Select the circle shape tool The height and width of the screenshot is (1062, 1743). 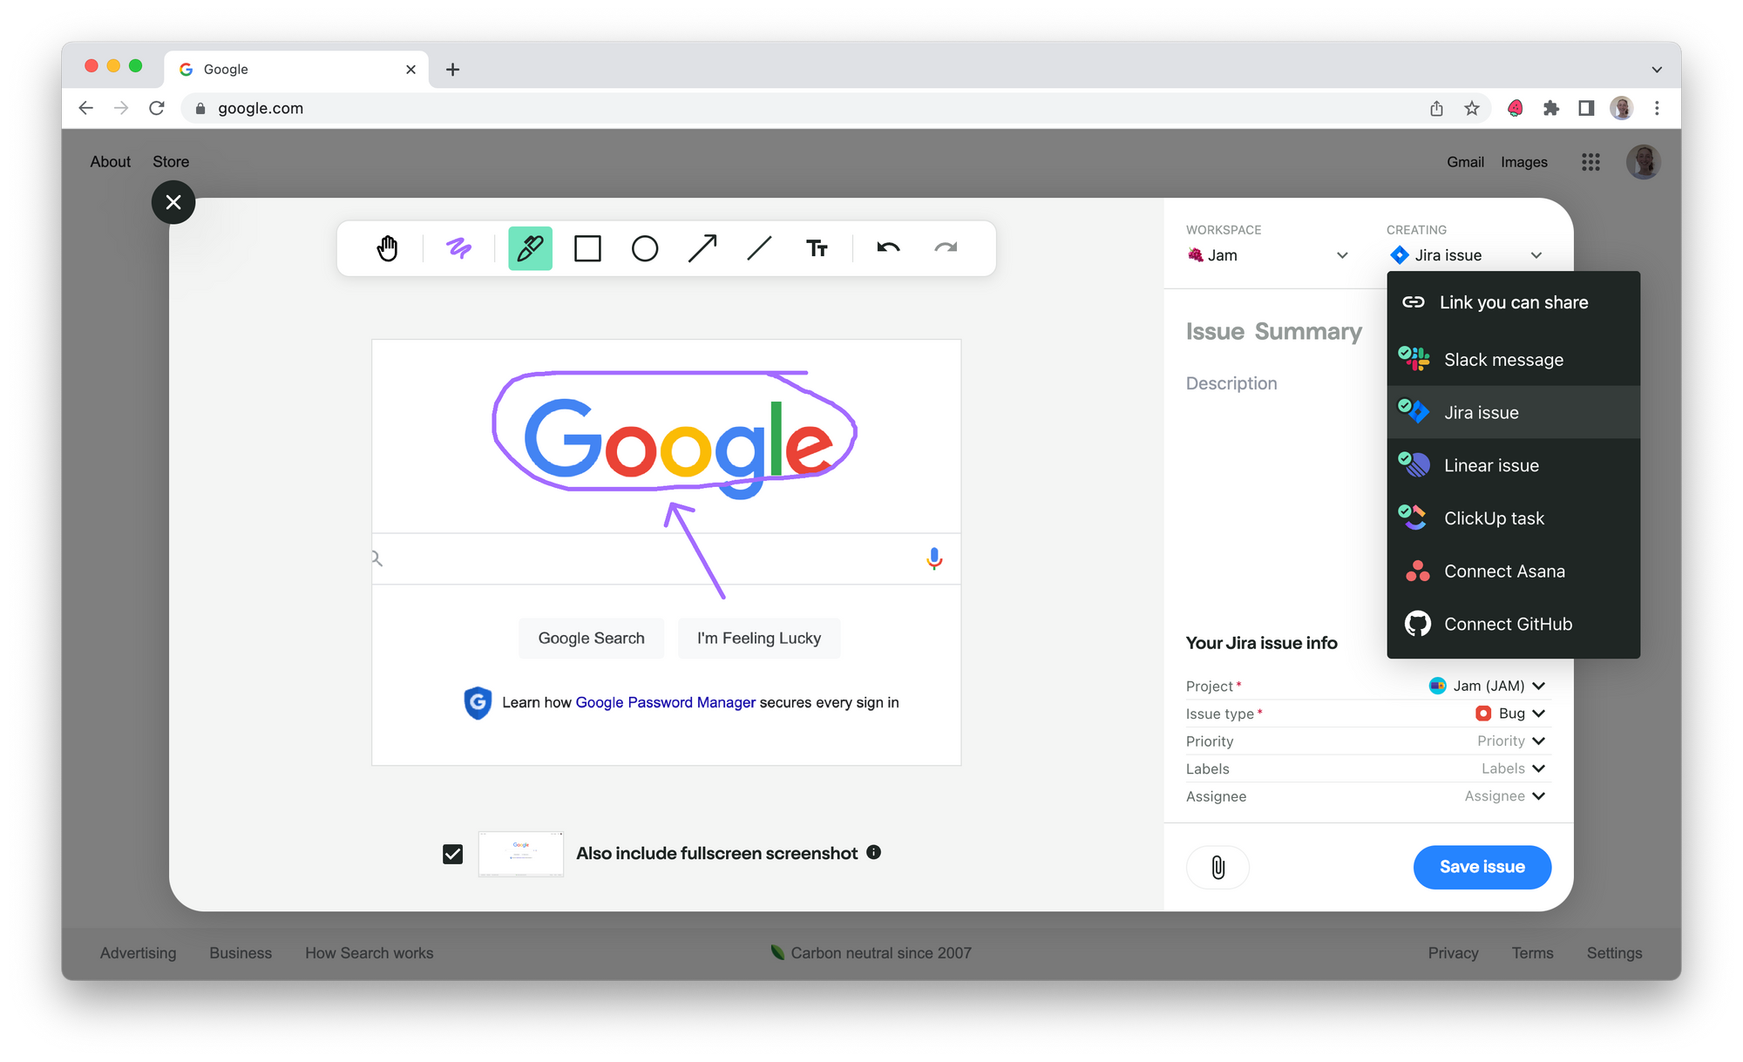(x=645, y=248)
